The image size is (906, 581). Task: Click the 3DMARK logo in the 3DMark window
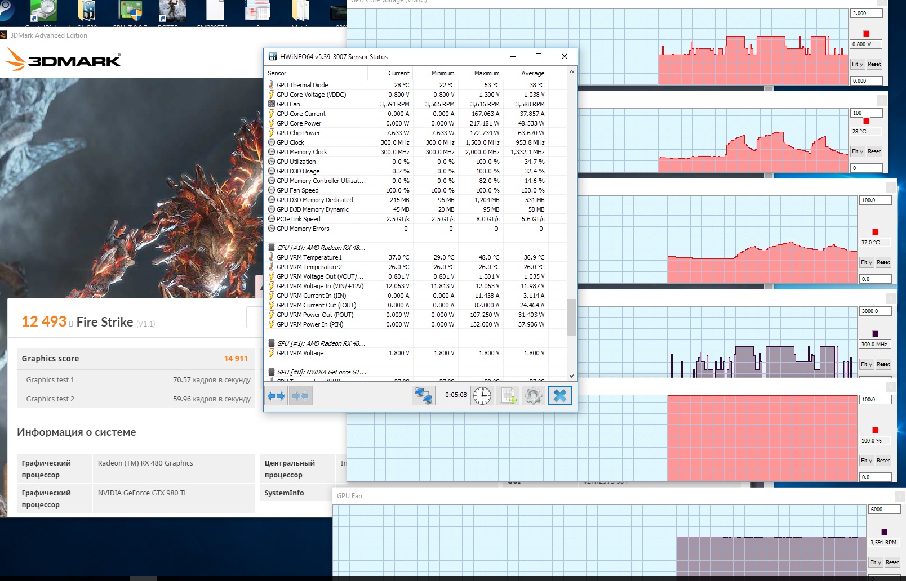click(63, 59)
